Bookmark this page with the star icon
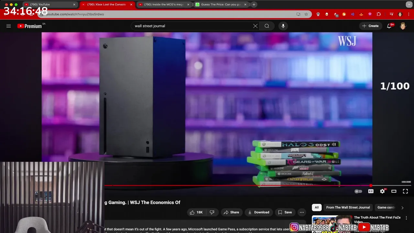The height and width of the screenshot is (233, 414). point(306,14)
